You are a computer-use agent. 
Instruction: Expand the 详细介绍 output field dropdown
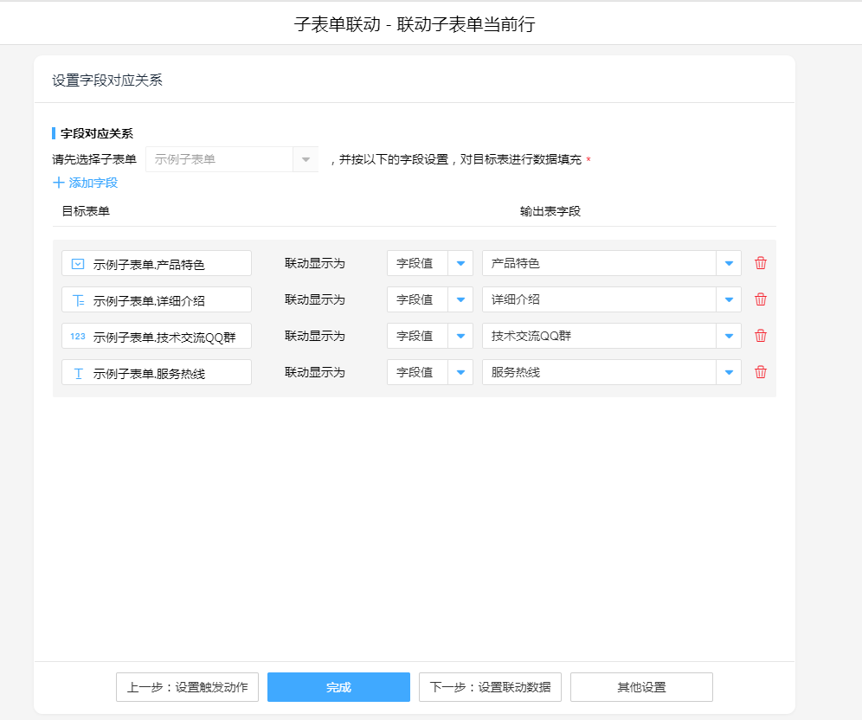click(729, 299)
